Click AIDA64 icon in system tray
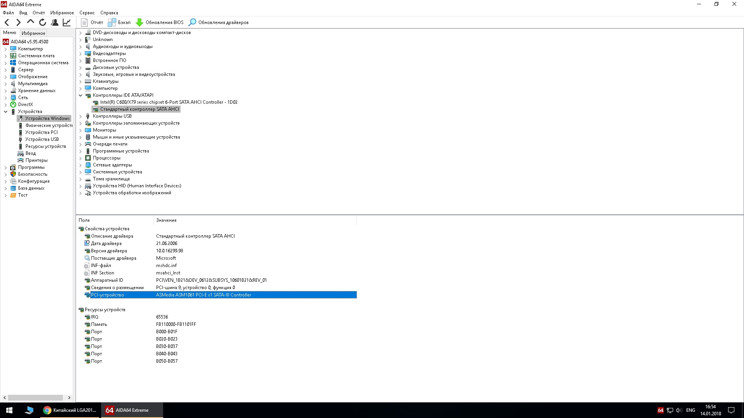744x418 pixels. [660, 410]
